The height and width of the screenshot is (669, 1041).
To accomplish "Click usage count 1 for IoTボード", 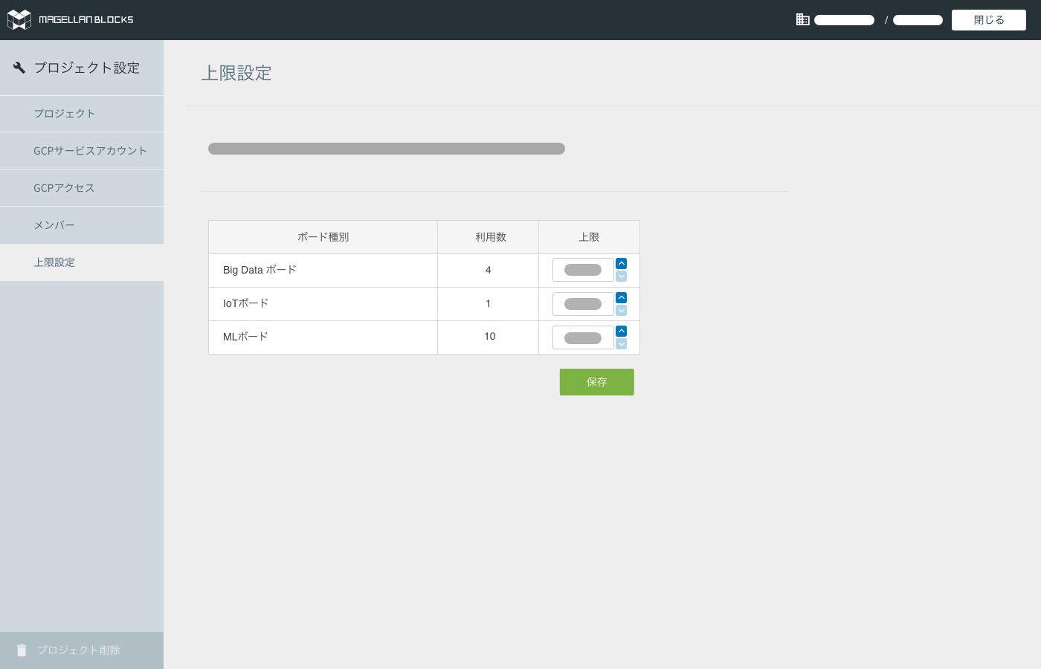I will 488,303.
